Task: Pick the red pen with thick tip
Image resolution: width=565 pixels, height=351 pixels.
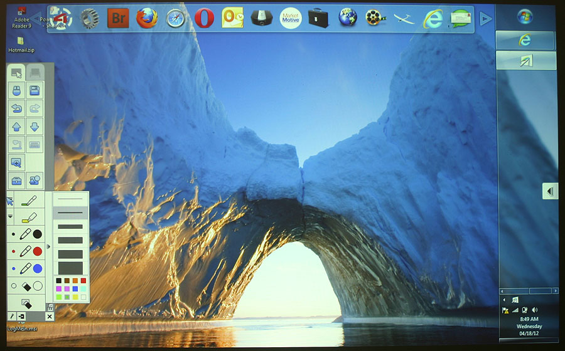Action: point(38,251)
